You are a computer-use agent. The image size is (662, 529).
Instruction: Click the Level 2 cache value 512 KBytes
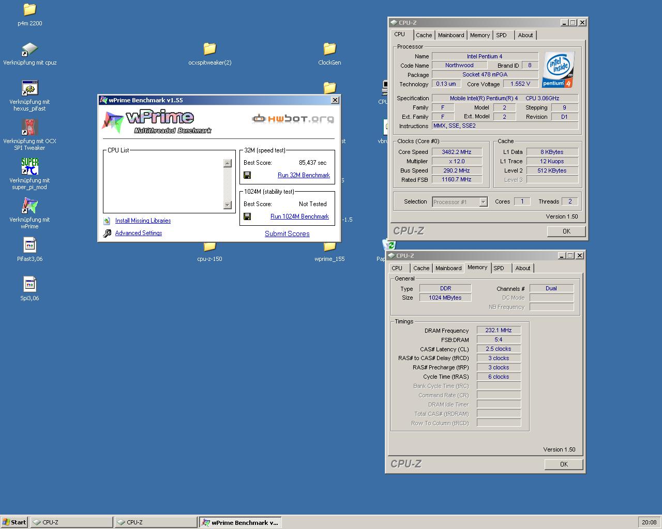click(x=552, y=170)
